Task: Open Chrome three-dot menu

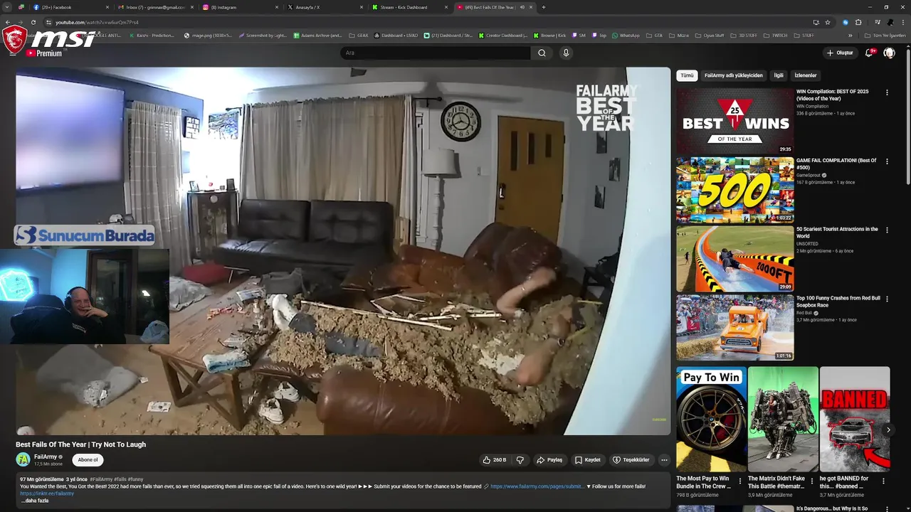Action: tap(904, 22)
